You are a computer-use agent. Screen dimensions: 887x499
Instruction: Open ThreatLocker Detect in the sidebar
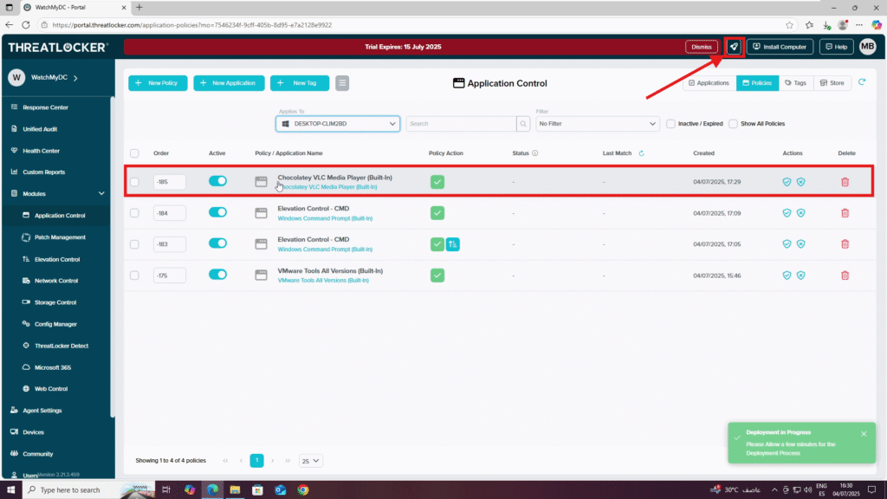[62, 346]
